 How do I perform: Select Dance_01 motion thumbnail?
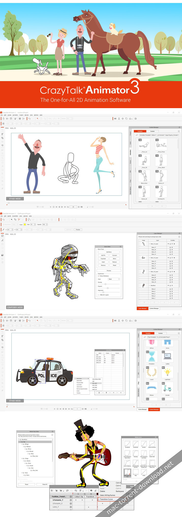(161, 176)
